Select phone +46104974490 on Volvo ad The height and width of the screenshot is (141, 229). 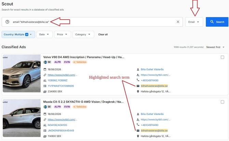coord(150,80)
